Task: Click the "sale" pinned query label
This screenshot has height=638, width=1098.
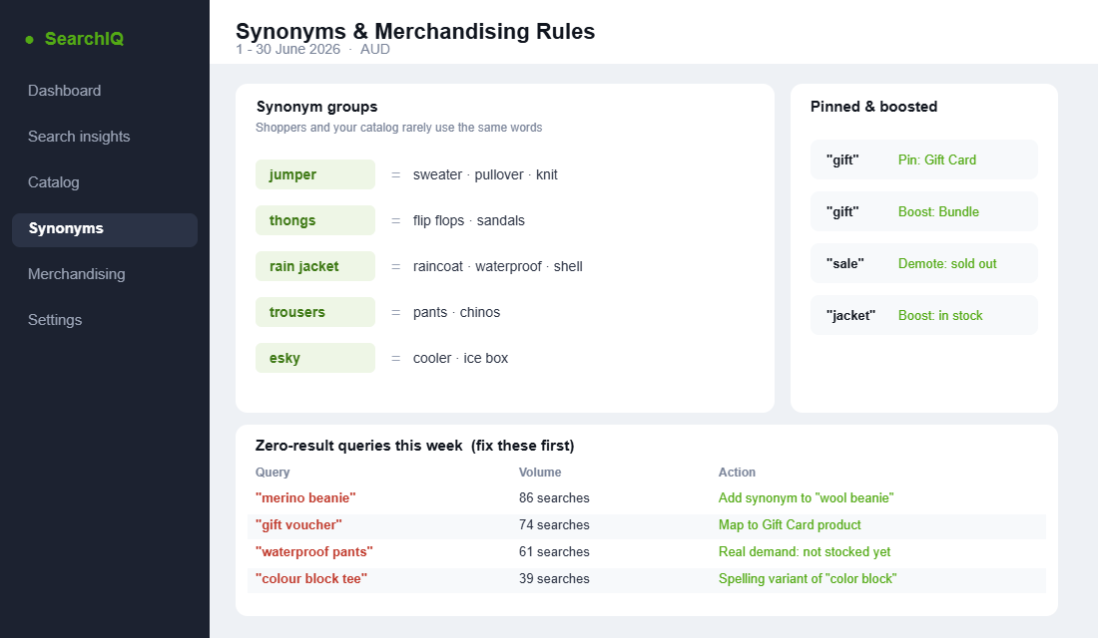Action: (x=844, y=264)
